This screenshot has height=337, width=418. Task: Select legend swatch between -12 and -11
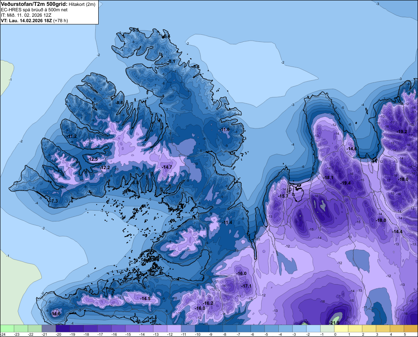pyautogui.click(x=174, y=328)
